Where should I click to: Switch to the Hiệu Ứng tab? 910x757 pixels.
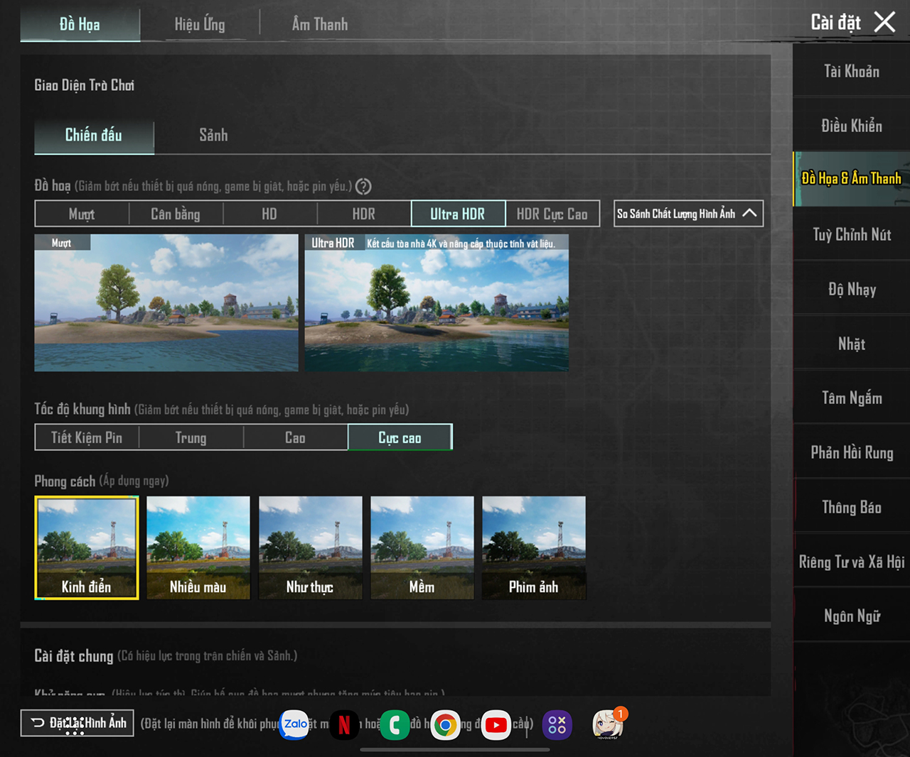(200, 25)
